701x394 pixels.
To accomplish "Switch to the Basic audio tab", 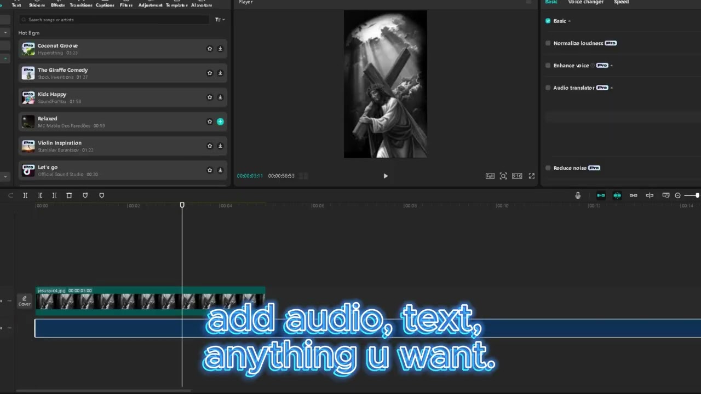I will click(x=551, y=2).
